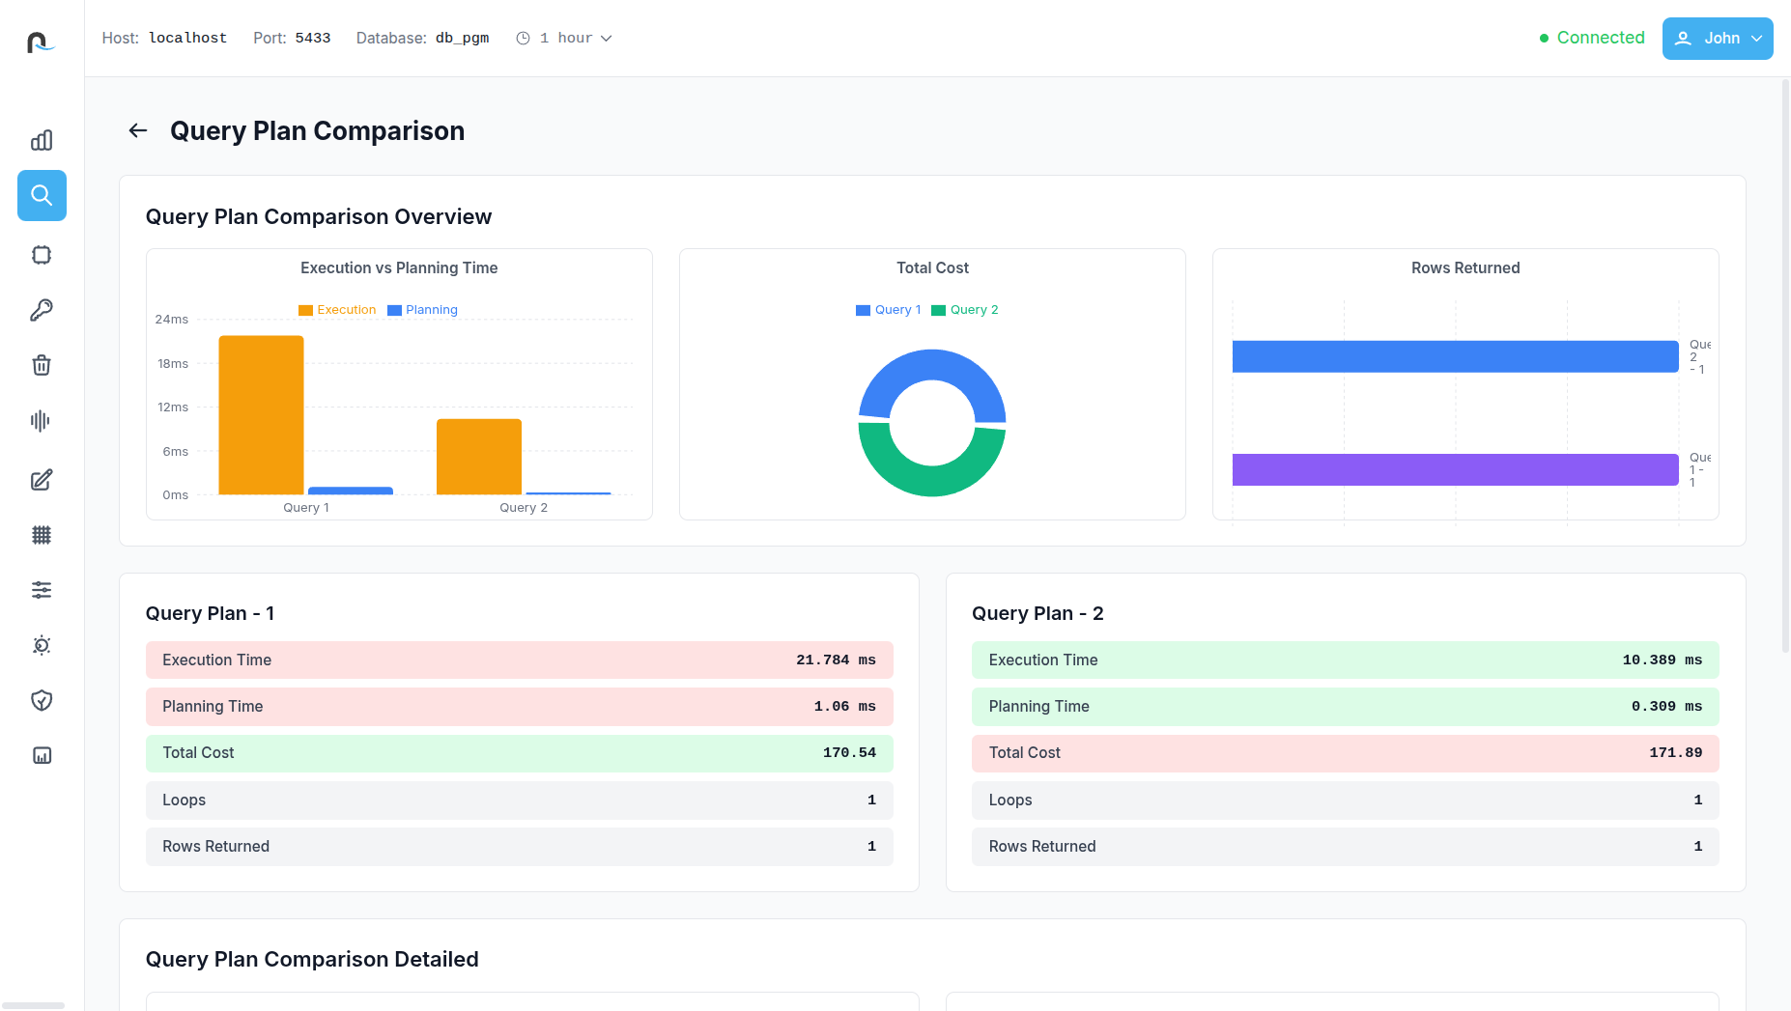The image size is (1791, 1011).
Task: Hide Query 2 in Total Cost legend
Action: [964, 310]
